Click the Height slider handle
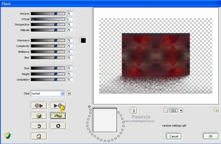This screenshot has height=144, width=221. (x=56, y=74)
